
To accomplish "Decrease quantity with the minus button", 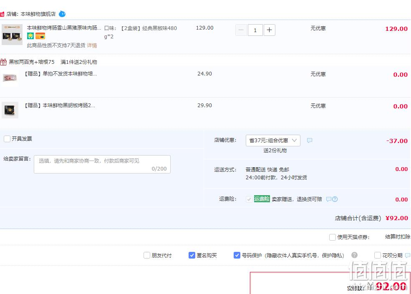I will 241,30.
